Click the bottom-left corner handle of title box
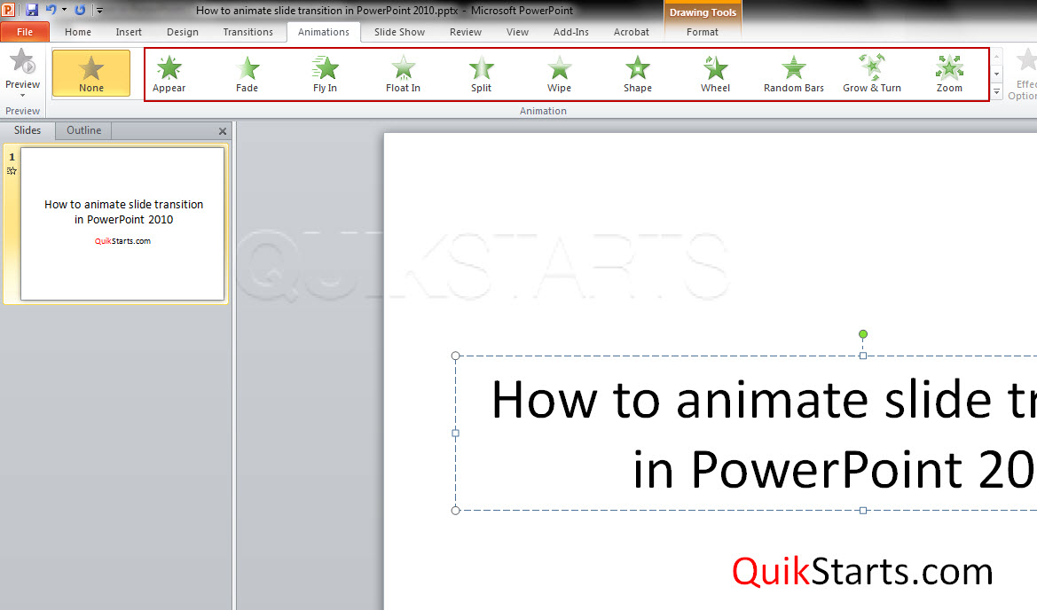This screenshot has width=1037, height=610. pyautogui.click(x=455, y=510)
